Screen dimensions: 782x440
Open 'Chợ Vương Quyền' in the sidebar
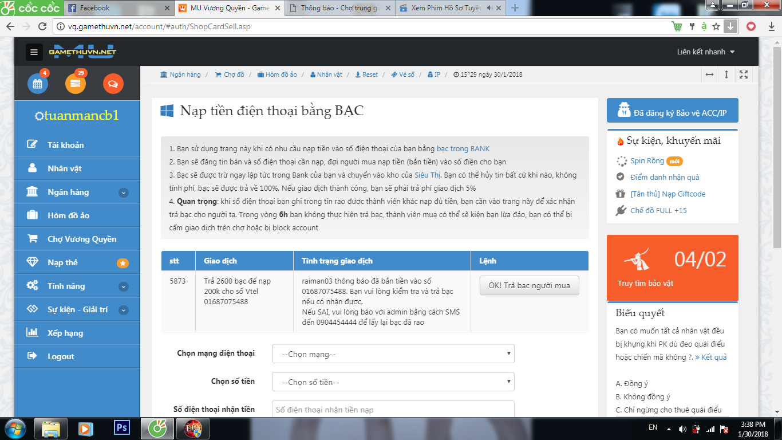pyautogui.click(x=81, y=239)
